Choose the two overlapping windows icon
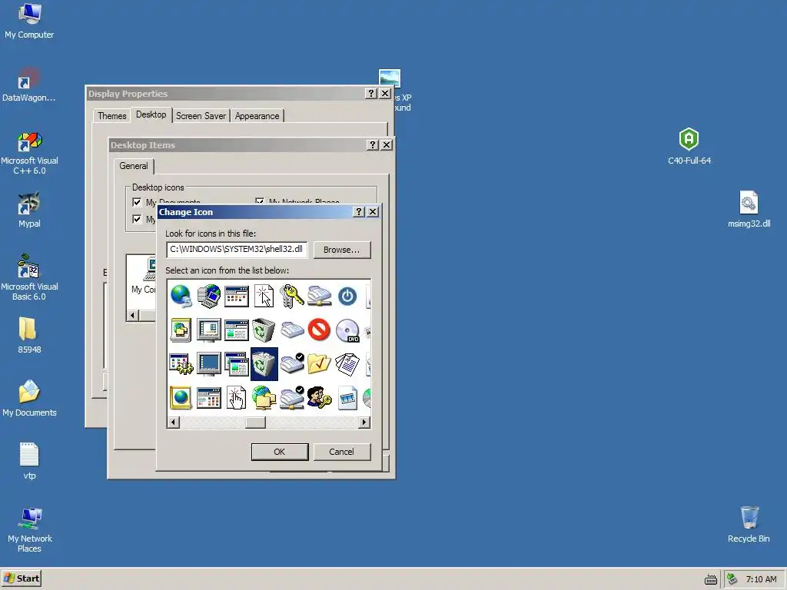The image size is (787, 590). (x=237, y=364)
